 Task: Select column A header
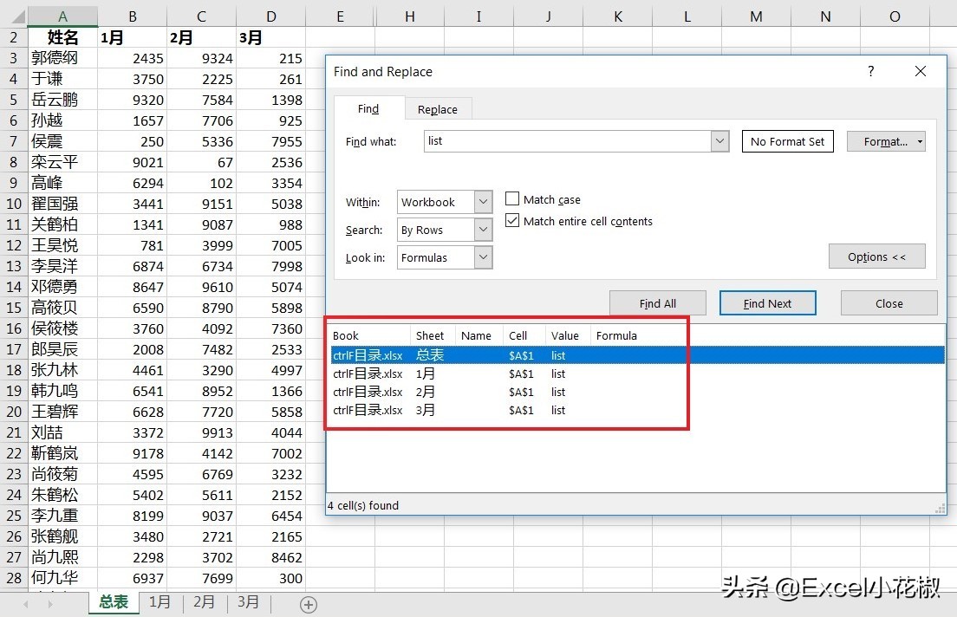click(x=62, y=16)
